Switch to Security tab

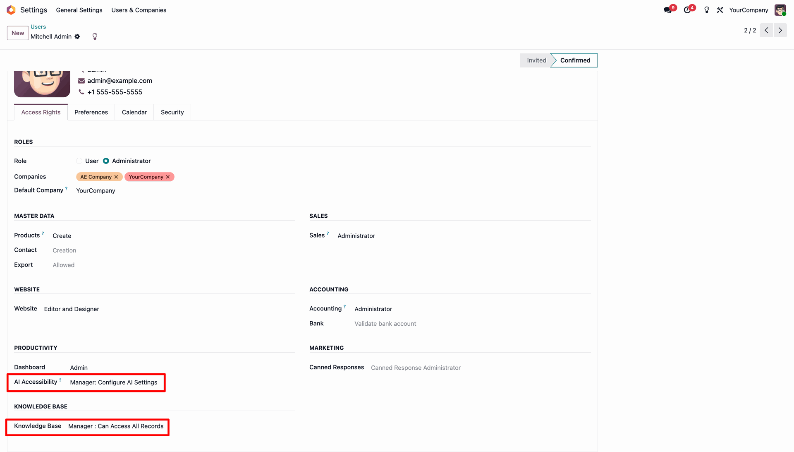pos(172,112)
